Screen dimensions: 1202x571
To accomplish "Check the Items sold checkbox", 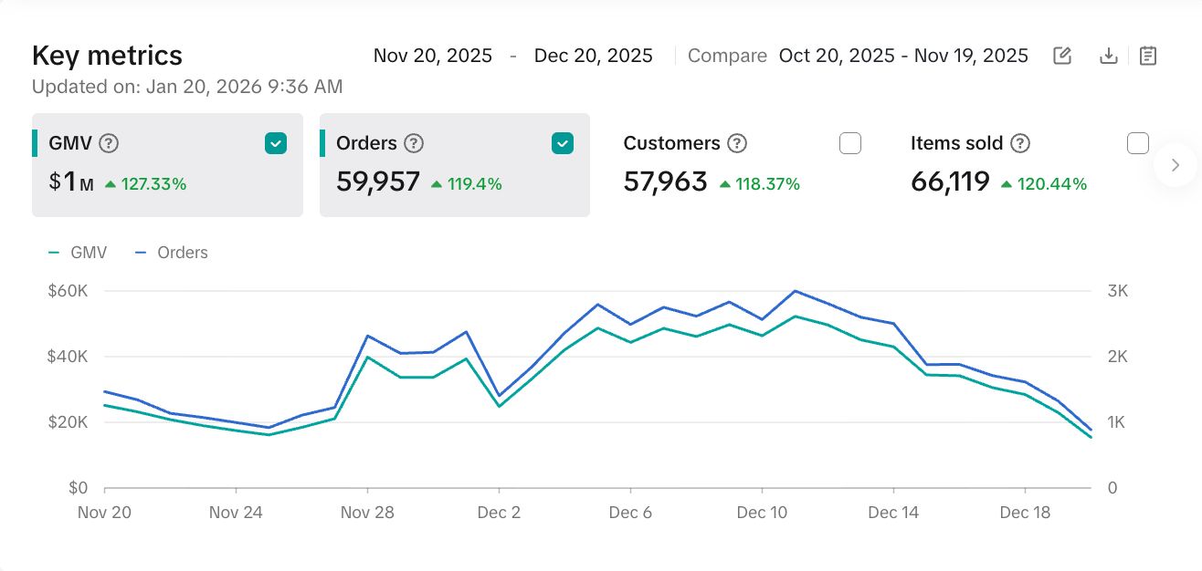I will click(1137, 143).
